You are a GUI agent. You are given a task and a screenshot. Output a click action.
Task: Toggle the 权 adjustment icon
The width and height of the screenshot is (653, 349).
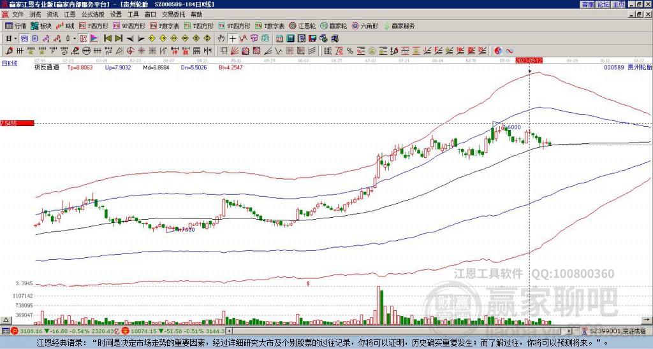(x=83, y=39)
